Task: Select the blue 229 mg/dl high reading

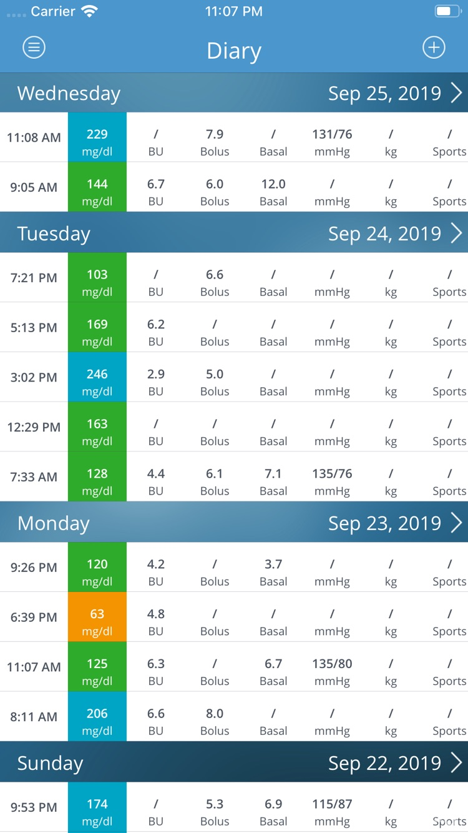Action: click(x=97, y=137)
